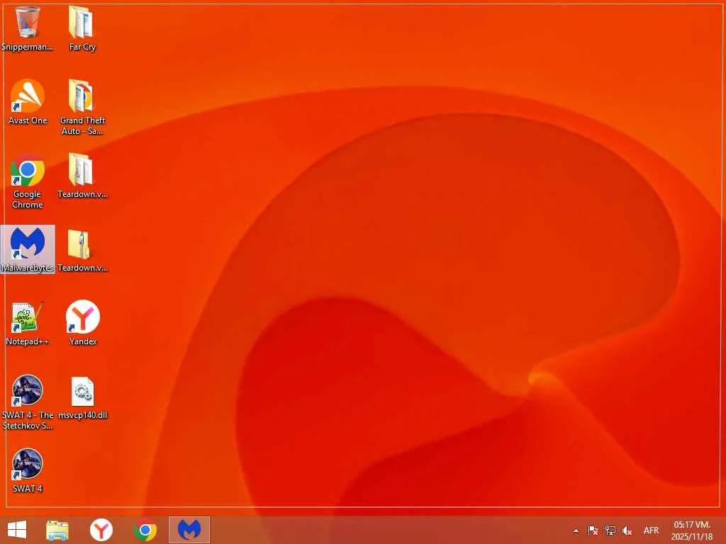Select the msvcp140.dll file
The image size is (726, 544).
82,398
